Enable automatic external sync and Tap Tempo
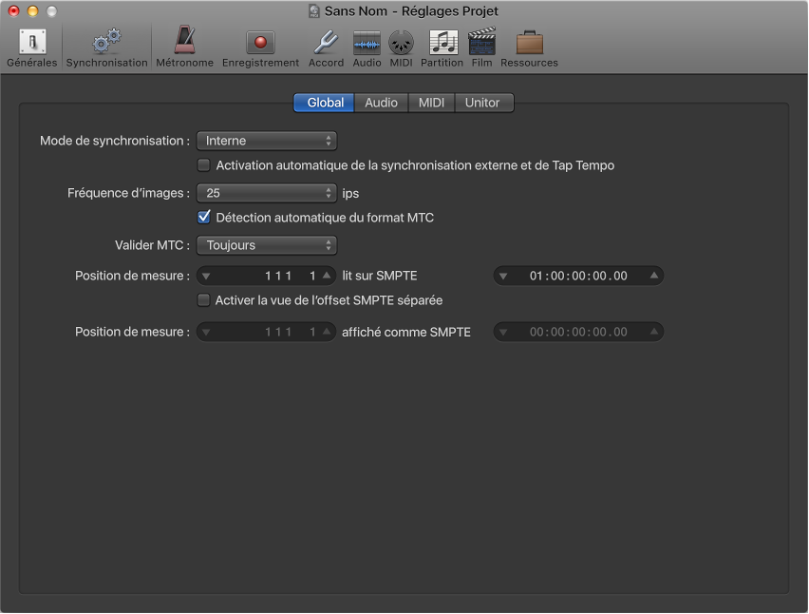The width and height of the screenshot is (809, 614). click(203, 165)
